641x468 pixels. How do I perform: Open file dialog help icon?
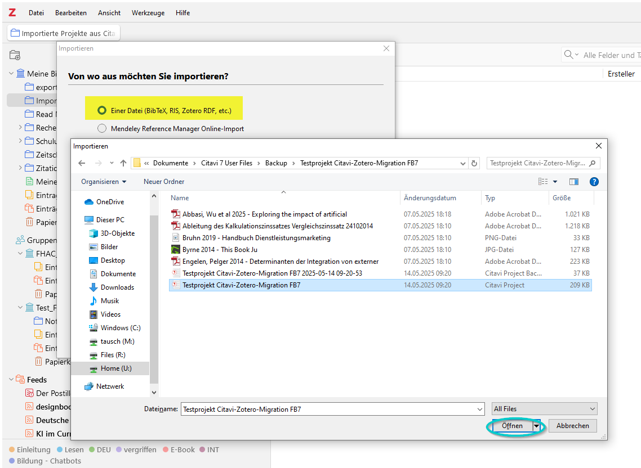pos(594,182)
